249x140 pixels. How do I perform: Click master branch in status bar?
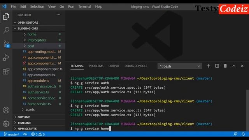(x=11, y=135)
